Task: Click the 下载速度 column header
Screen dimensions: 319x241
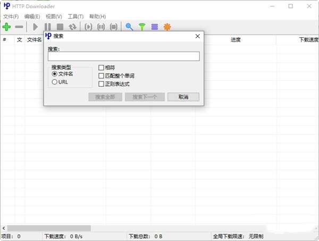Action: (x=308, y=40)
